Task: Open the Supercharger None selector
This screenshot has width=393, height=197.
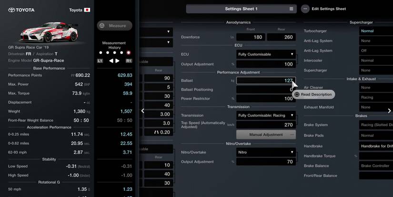Action: (376, 70)
